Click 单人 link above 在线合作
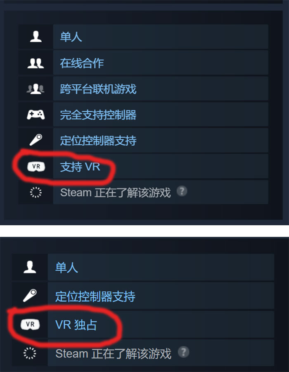 coord(71,37)
